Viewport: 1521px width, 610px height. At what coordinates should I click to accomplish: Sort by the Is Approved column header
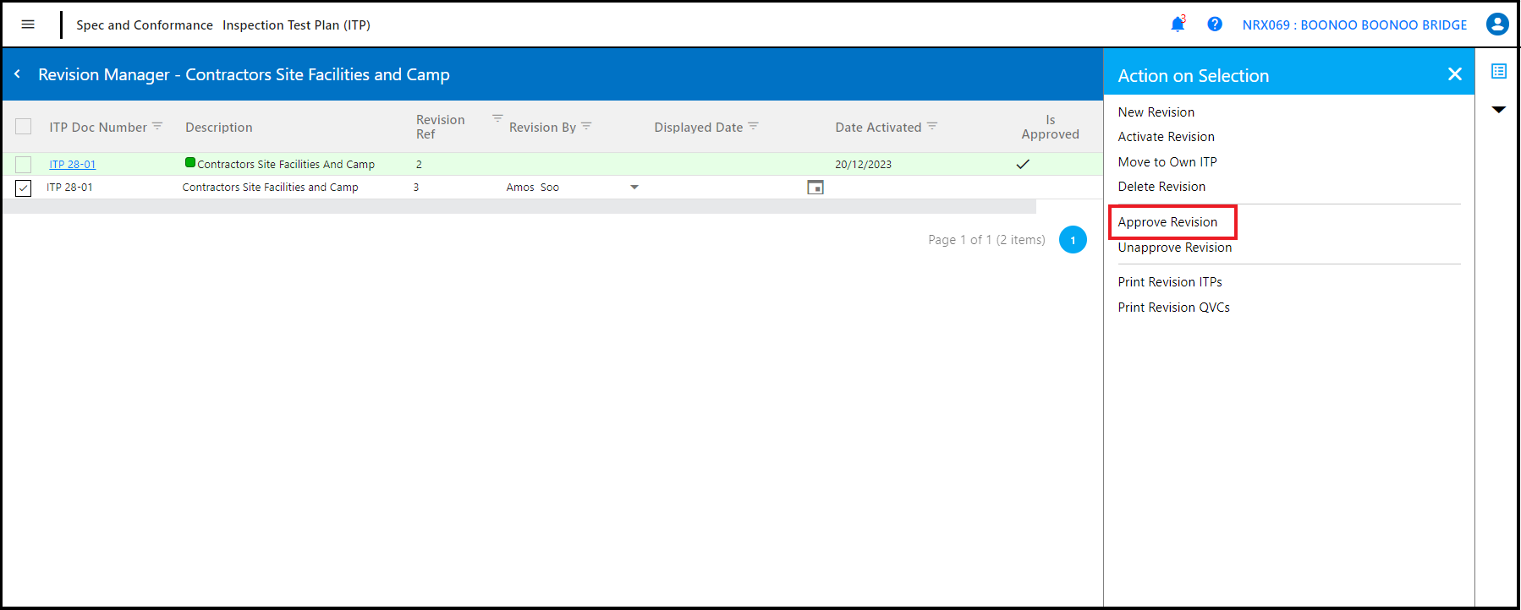tap(1050, 127)
